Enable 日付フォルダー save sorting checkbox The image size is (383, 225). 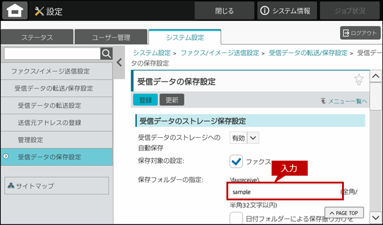point(236,218)
